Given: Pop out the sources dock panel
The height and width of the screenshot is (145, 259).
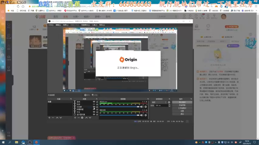Looking at the screenshot, I should [x=97, y=99].
